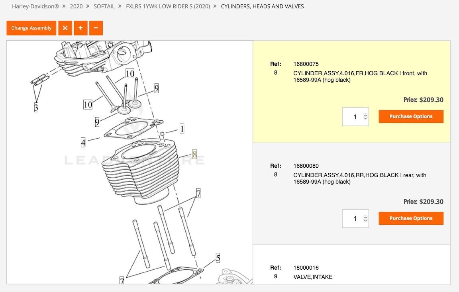The height and width of the screenshot is (292, 459).
Task: Click the Change Assembly button
Action: 31,28
